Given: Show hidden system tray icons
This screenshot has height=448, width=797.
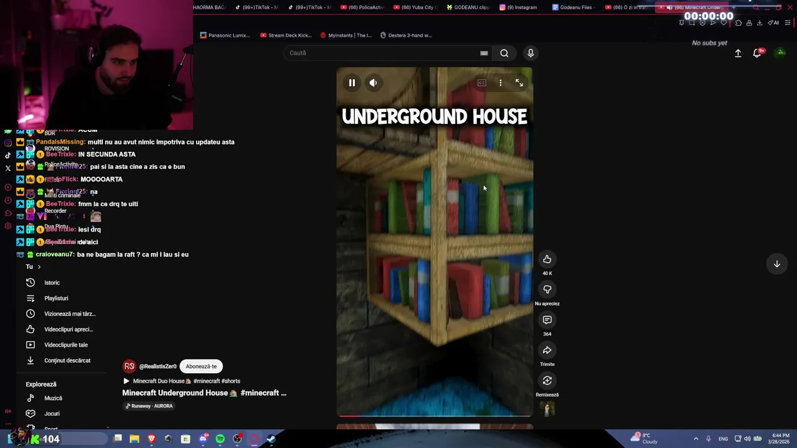Looking at the screenshot, I should coord(696,439).
